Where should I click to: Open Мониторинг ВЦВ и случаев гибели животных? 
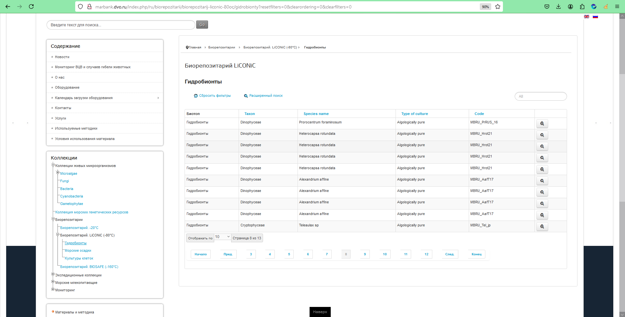pos(93,67)
